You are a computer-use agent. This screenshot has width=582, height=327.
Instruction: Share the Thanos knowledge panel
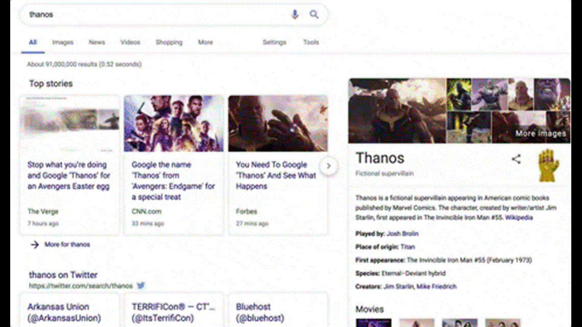516,159
